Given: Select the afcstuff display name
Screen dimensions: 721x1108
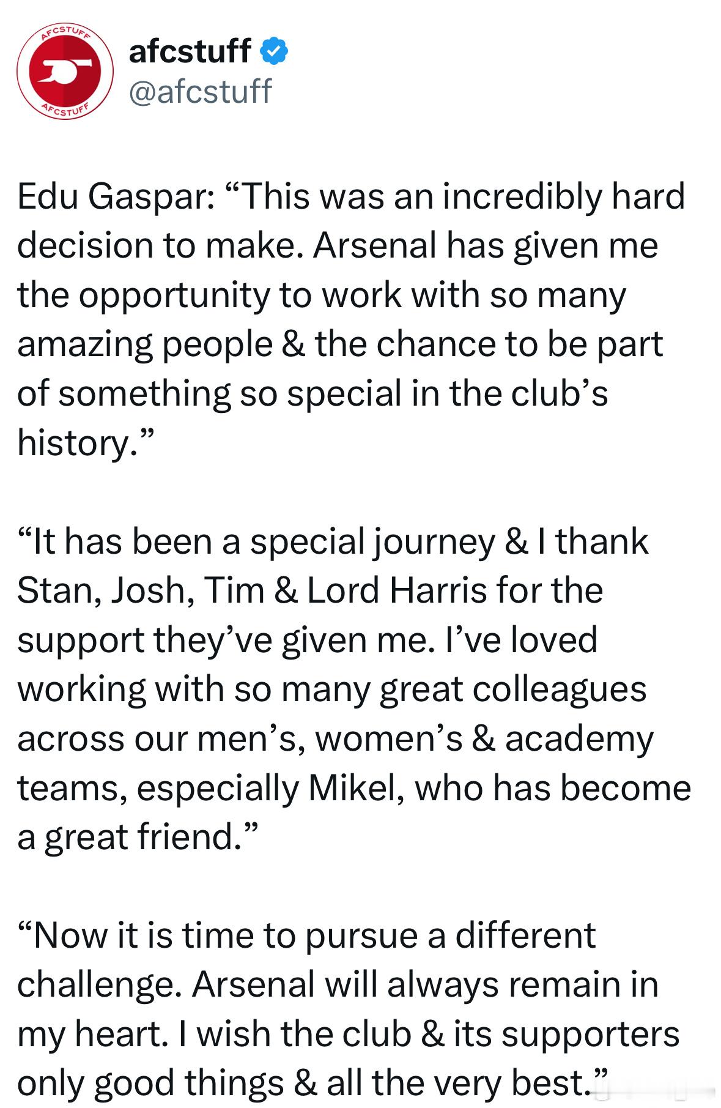Looking at the screenshot, I should point(190,51).
